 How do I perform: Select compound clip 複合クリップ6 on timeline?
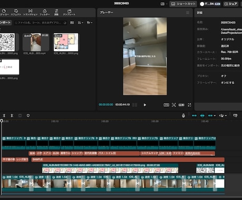tap(86, 143)
